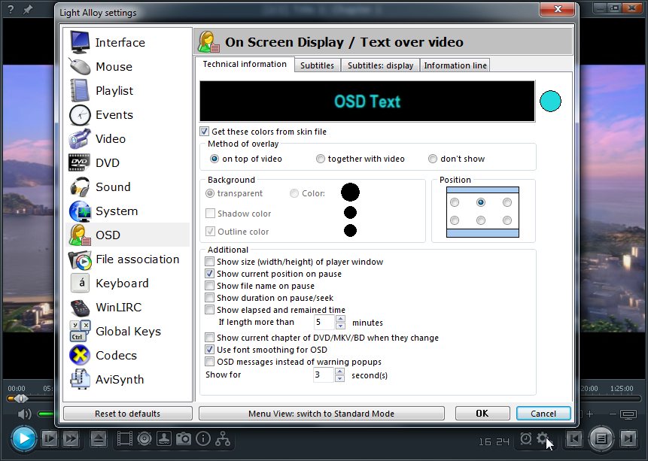648x461 pixels.
Task: Click the info circle icon in player toolbar
Action: point(203,438)
